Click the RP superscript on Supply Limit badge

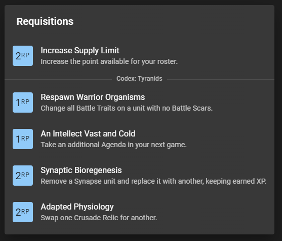point(25,55)
